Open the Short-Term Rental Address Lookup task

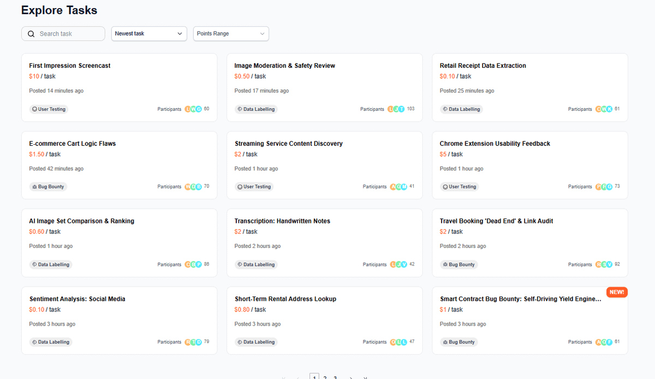coord(286,299)
